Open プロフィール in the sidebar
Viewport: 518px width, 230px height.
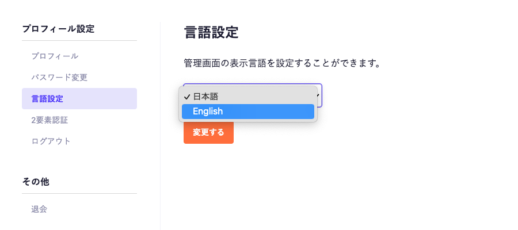click(x=55, y=56)
